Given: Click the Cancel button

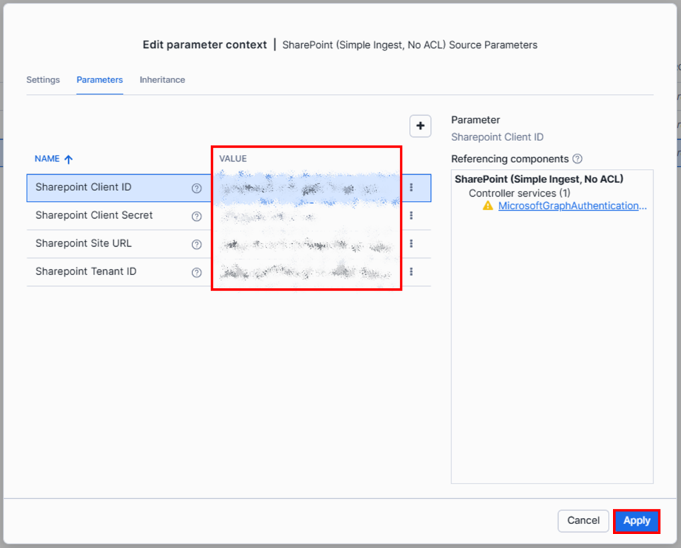Looking at the screenshot, I should pyautogui.click(x=583, y=521).
